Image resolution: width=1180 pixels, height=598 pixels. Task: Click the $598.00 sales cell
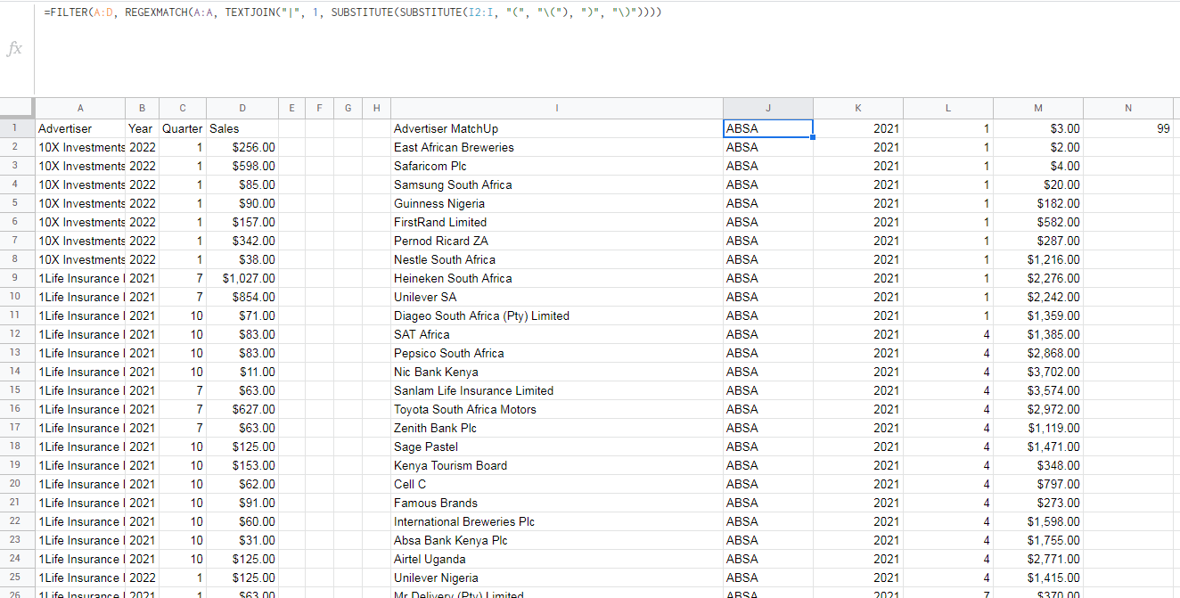(x=242, y=166)
